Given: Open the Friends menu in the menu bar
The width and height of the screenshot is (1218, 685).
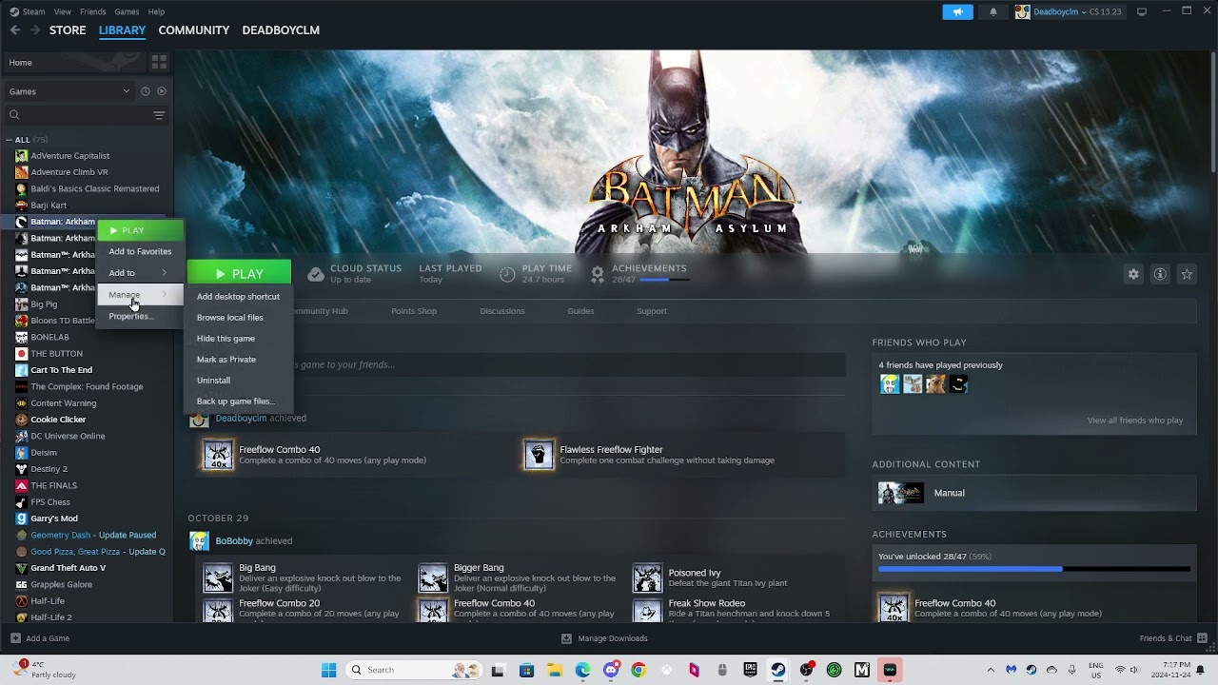Looking at the screenshot, I should point(93,11).
